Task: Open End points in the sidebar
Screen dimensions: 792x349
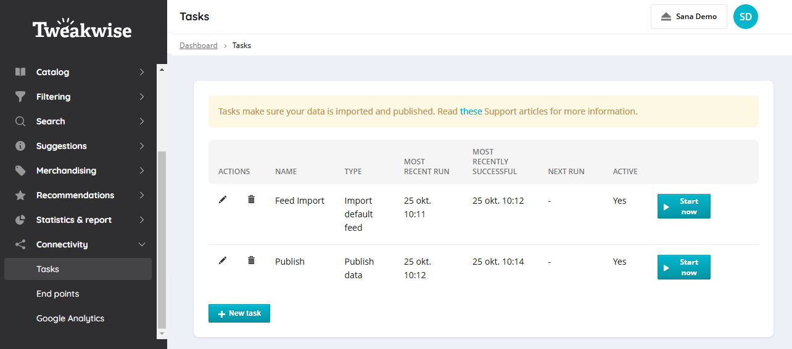Action: click(57, 294)
